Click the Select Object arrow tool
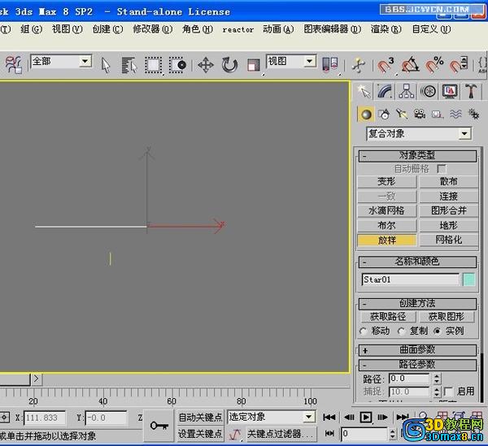 tap(106, 65)
